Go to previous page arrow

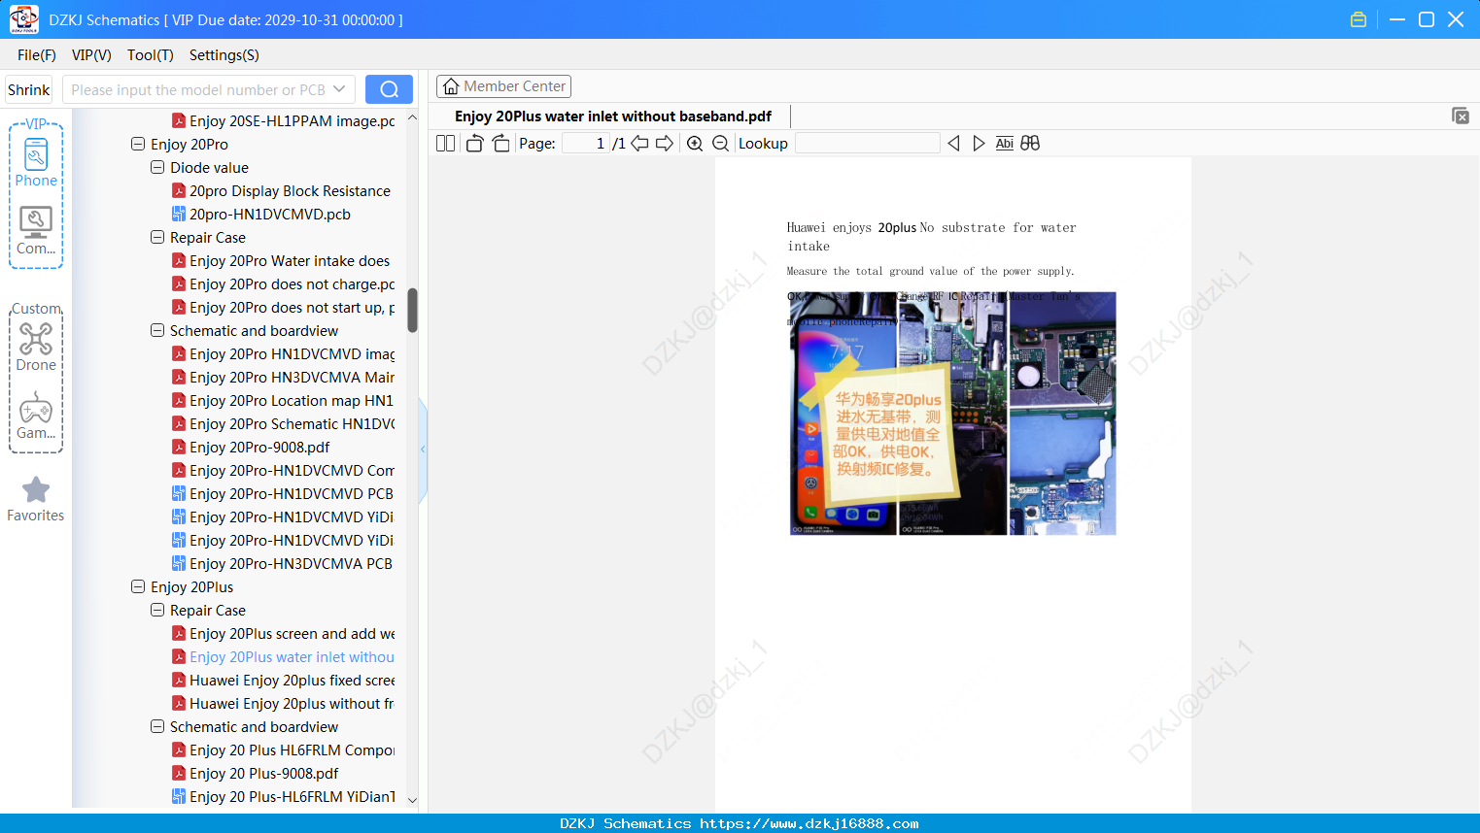639,144
